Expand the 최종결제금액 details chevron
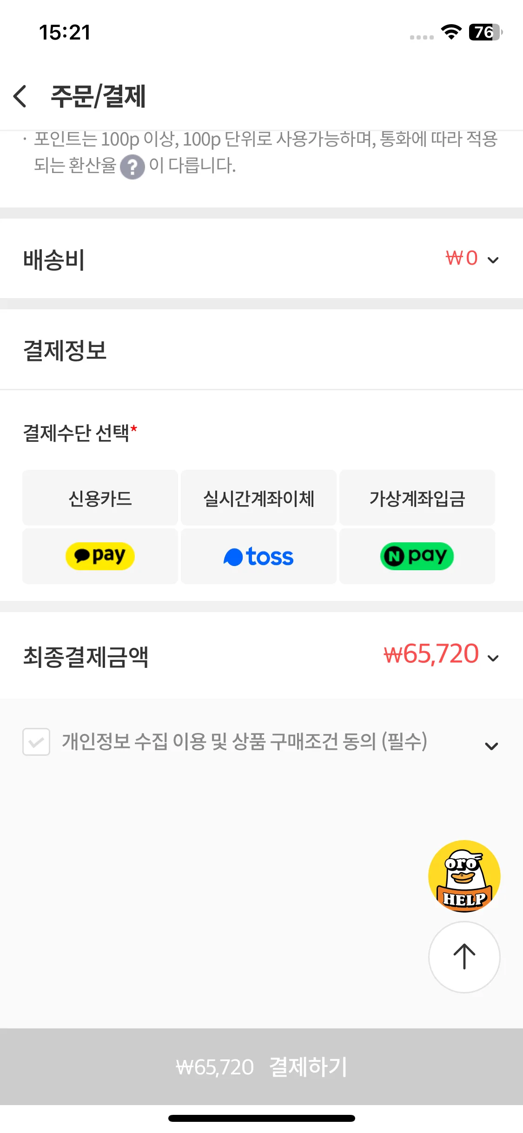The image size is (523, 1133). click(493, 658)
